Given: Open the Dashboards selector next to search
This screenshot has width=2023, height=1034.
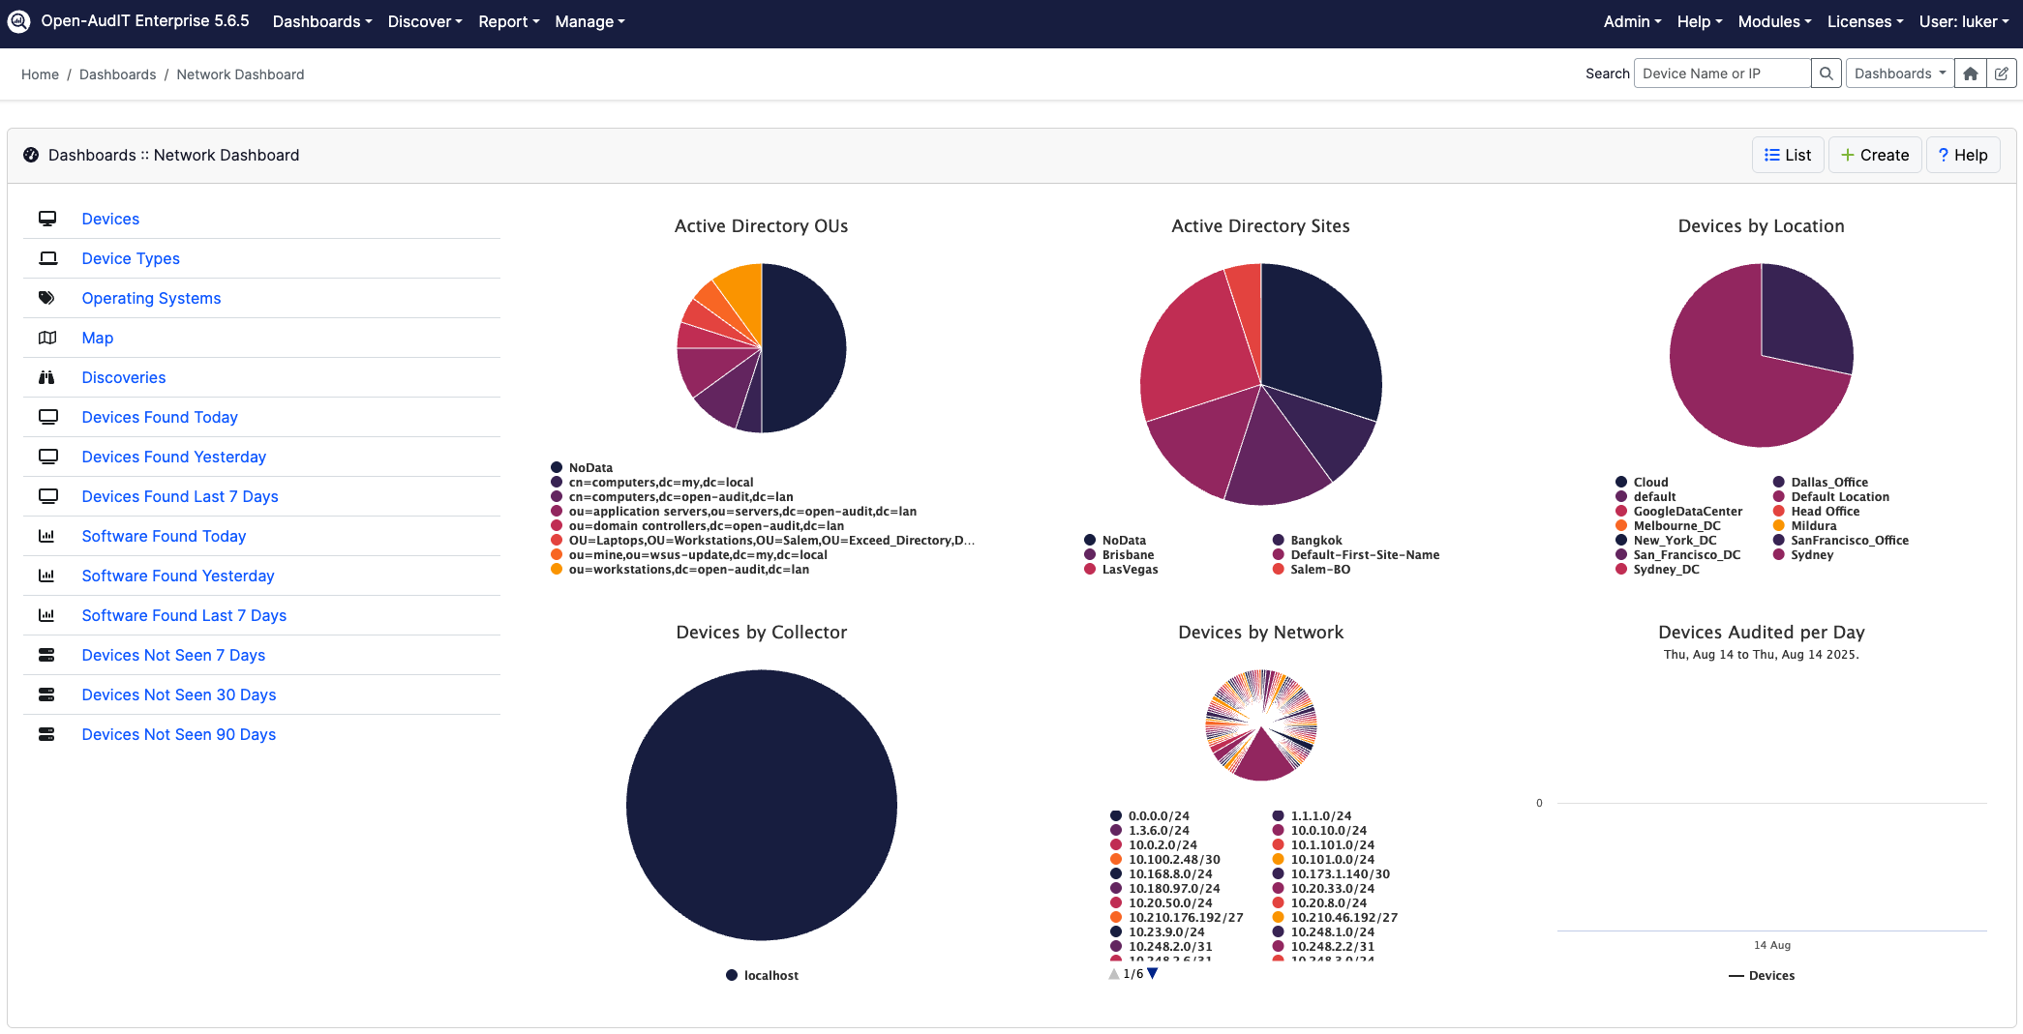Looking at the screenshot, I should 1898,73.
